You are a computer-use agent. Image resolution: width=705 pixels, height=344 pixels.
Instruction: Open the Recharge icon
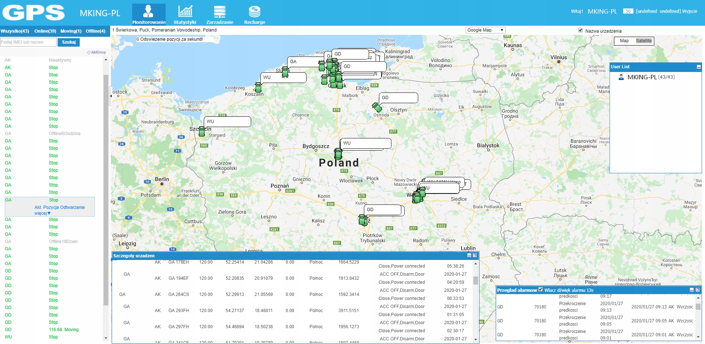254,11
